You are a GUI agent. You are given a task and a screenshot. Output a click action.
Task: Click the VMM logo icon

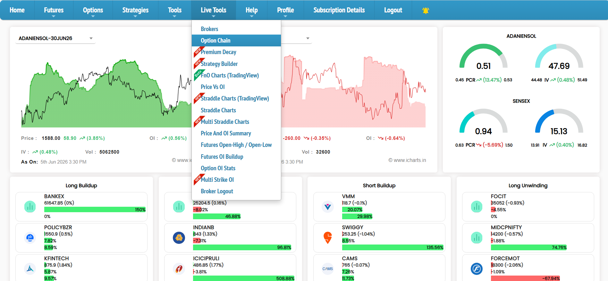328,207
